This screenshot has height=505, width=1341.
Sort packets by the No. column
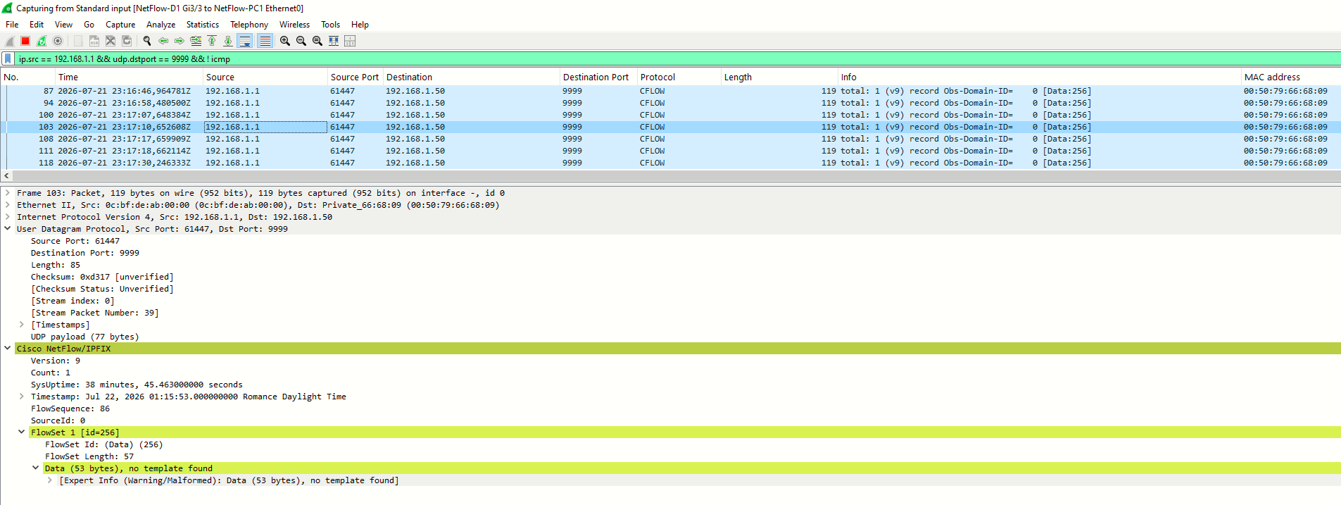click(x=28, y=77)
